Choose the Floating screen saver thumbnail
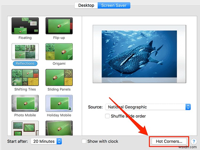 25,26
